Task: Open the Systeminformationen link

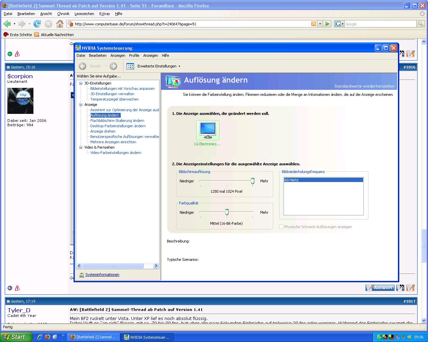Action: pyautogui.click(x=102, y=275)
